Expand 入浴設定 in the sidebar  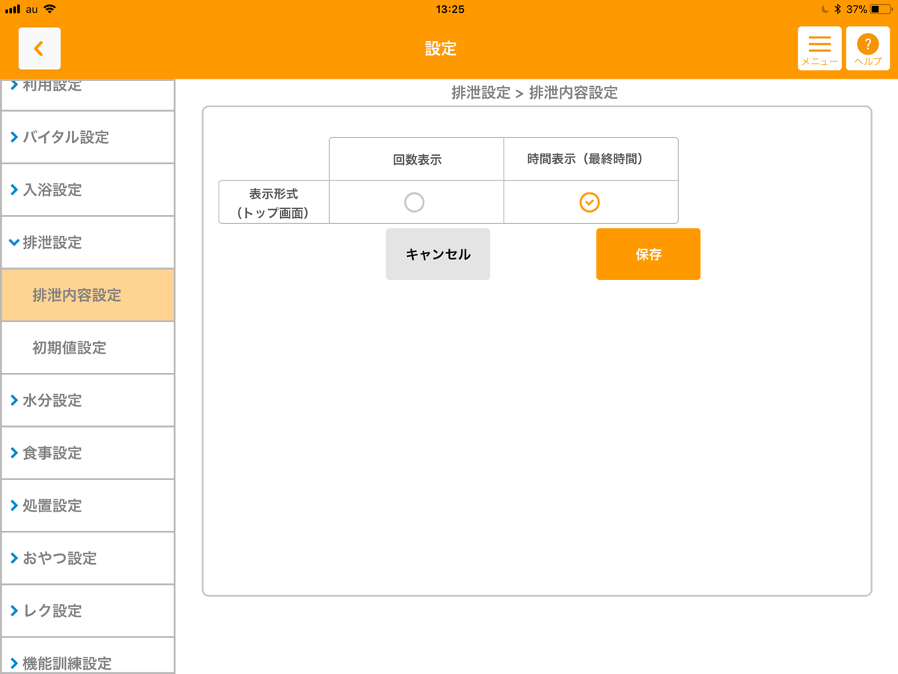88,190
